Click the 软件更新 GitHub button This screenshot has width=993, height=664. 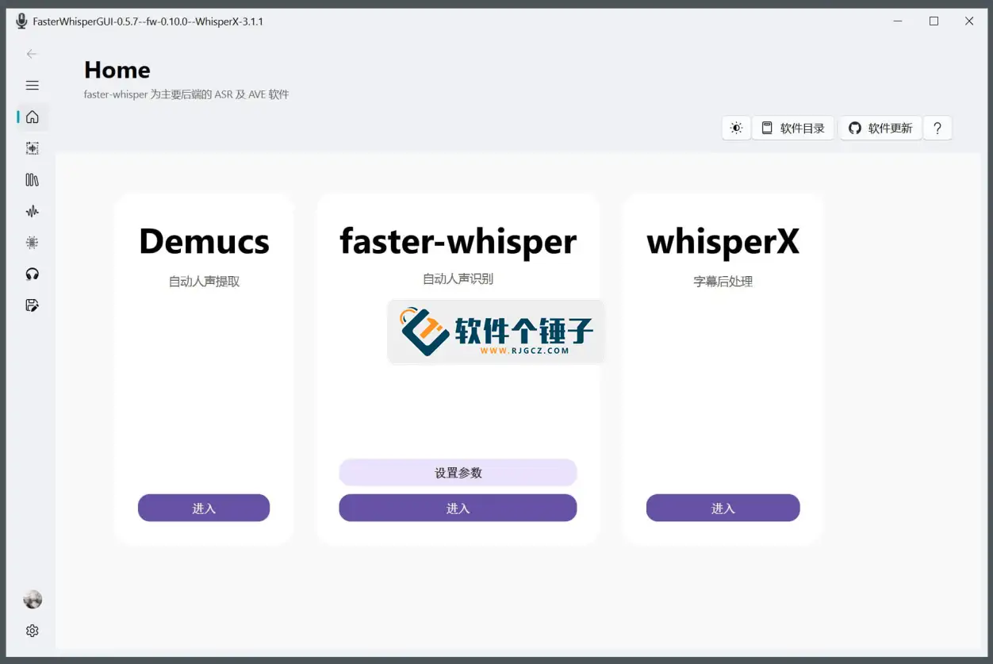point(880,129)
